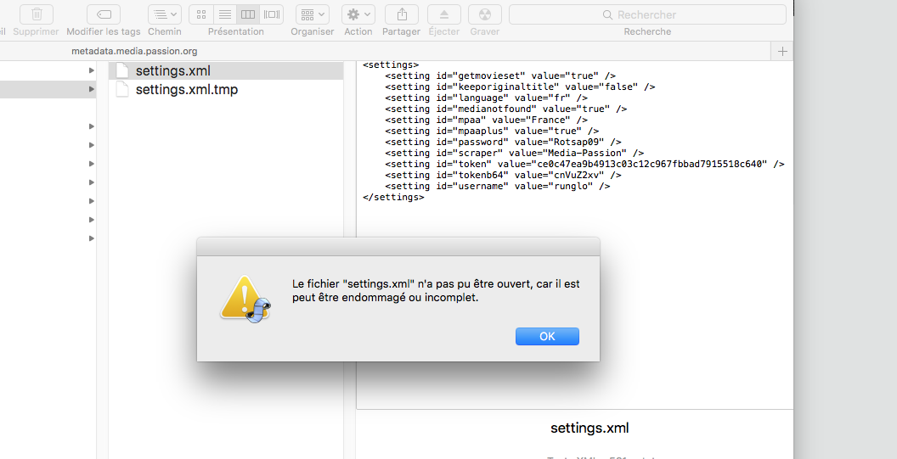Open the Action gear dropdown
This screenshot has height=459, width=897.
pos(358,14)
